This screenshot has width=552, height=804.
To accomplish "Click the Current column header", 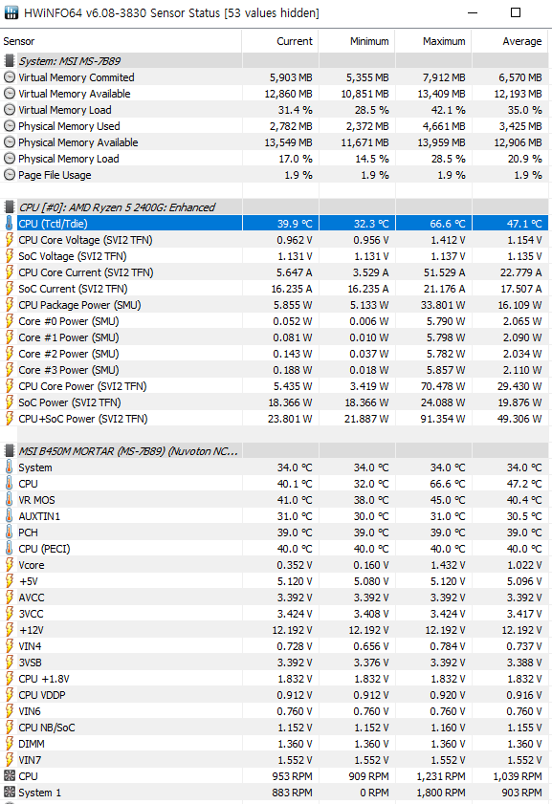I will coord(280,41).
